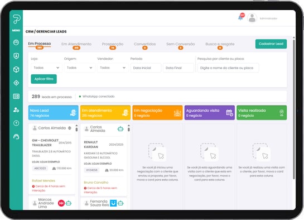
Task: Switch to the Busca e resgate tab
Action: click(x=220, y=44)
